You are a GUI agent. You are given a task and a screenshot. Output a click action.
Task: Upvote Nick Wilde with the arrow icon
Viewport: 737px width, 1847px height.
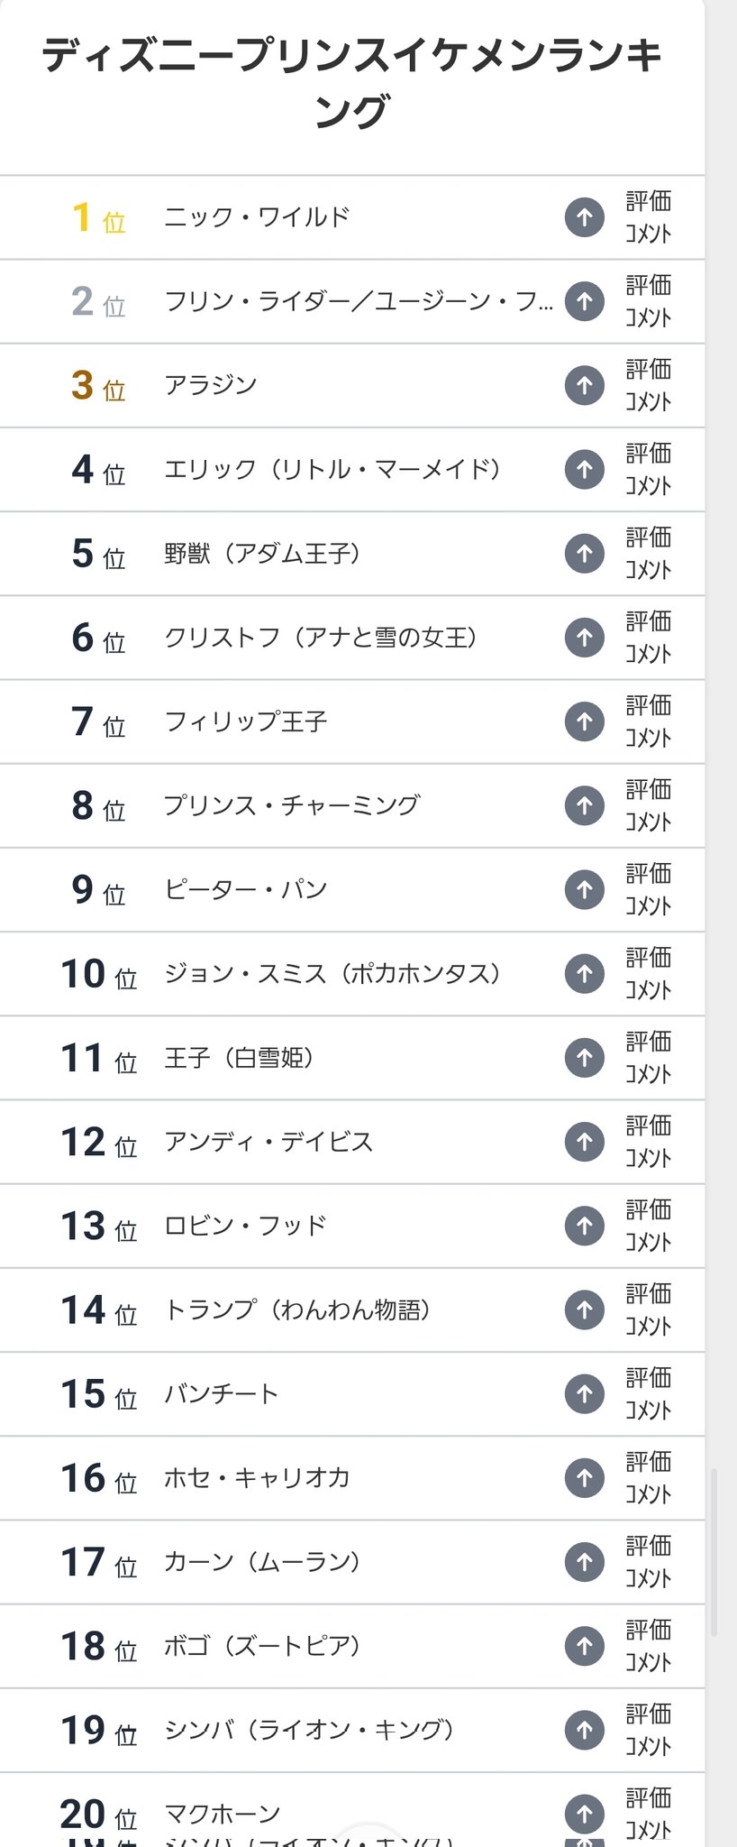click(584, 217)
